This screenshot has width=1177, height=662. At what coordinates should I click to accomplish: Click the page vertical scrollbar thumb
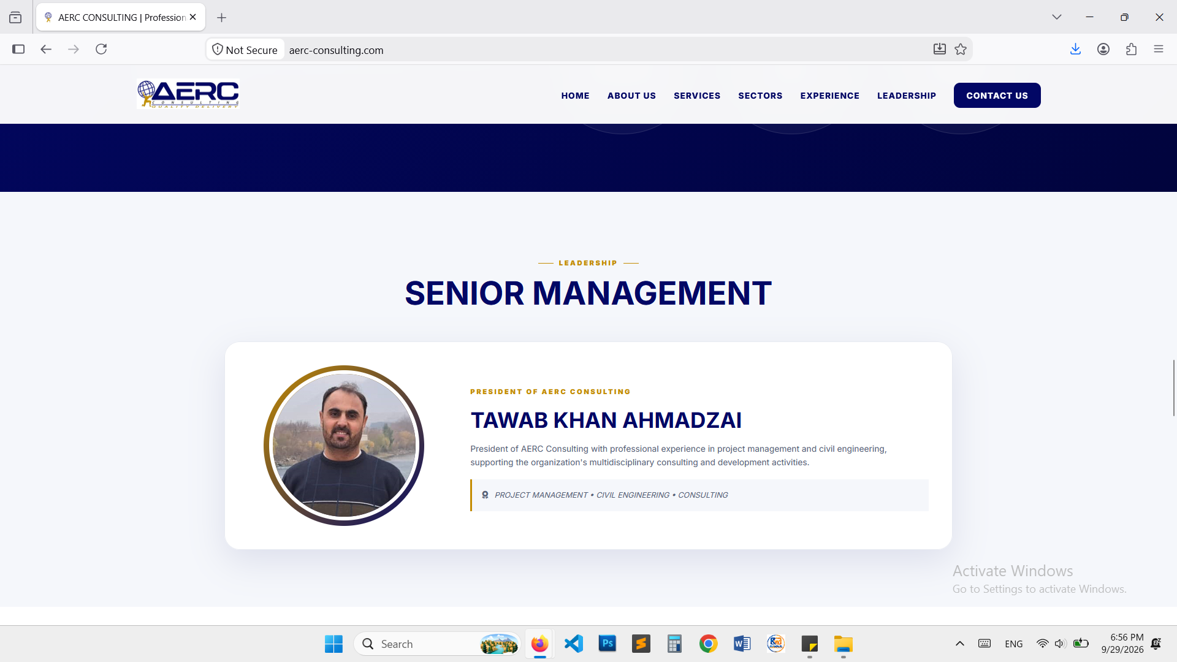tap(1174, 388)
